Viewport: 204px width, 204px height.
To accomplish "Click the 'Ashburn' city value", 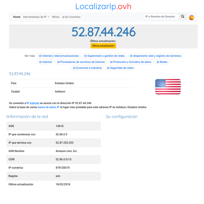I will click(60, 91).
